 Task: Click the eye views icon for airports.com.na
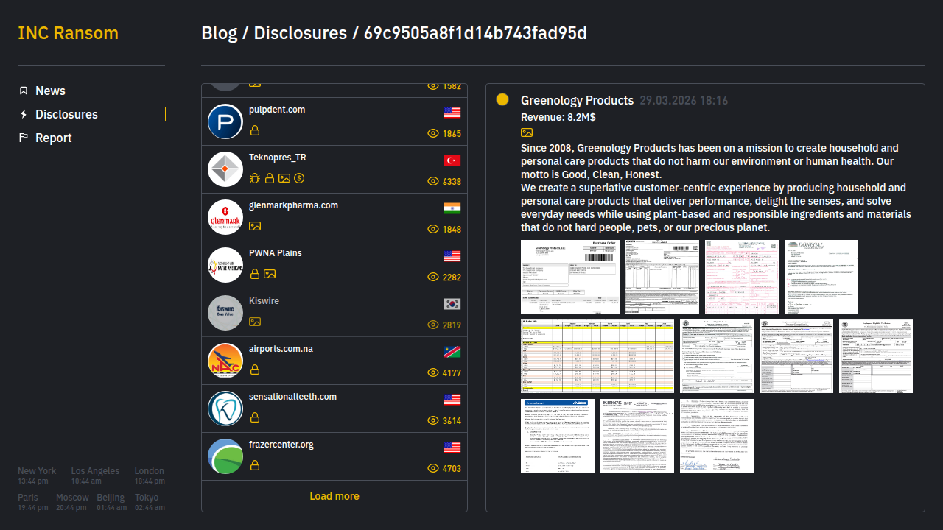tap(433, 372)
